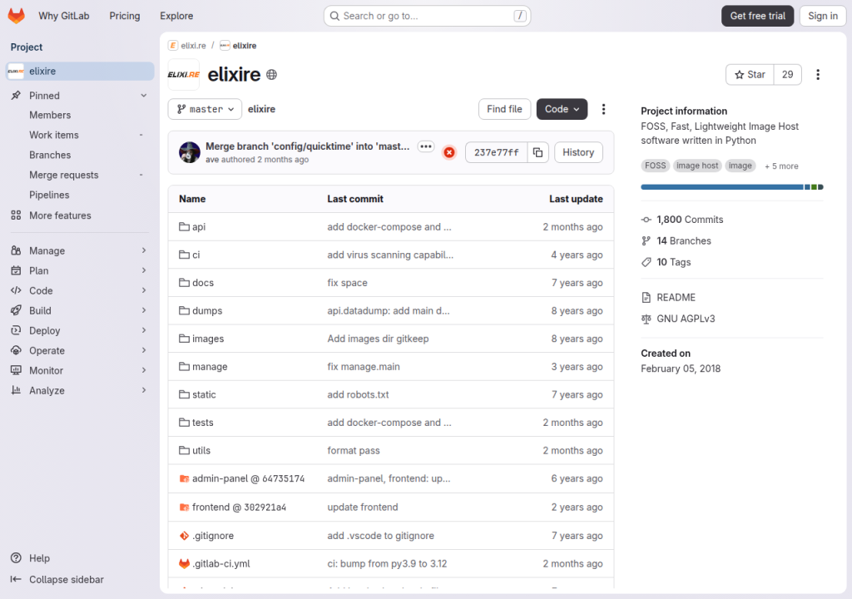Screen dimensions: 852x599
Task: Click Get free trial button
Action: [757, 16]
